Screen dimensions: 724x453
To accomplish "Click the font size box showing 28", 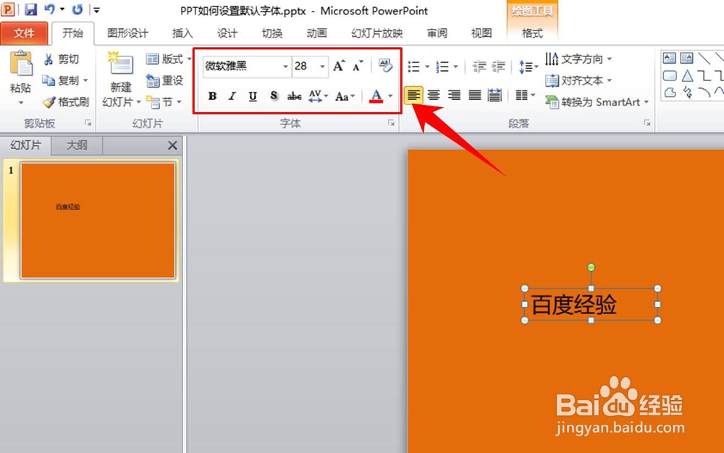I will point(305,67).
